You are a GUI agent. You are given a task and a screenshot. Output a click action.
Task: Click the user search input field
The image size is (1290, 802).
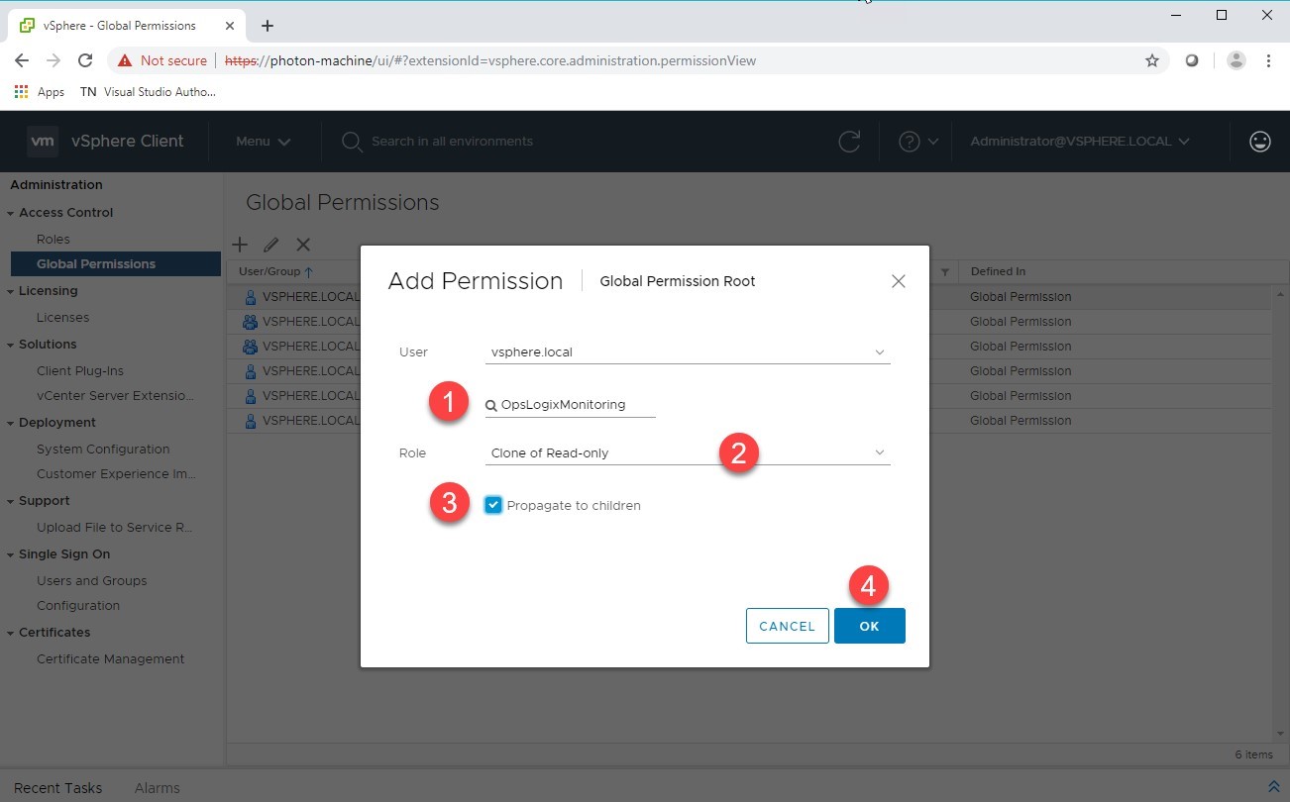point(575,404)
